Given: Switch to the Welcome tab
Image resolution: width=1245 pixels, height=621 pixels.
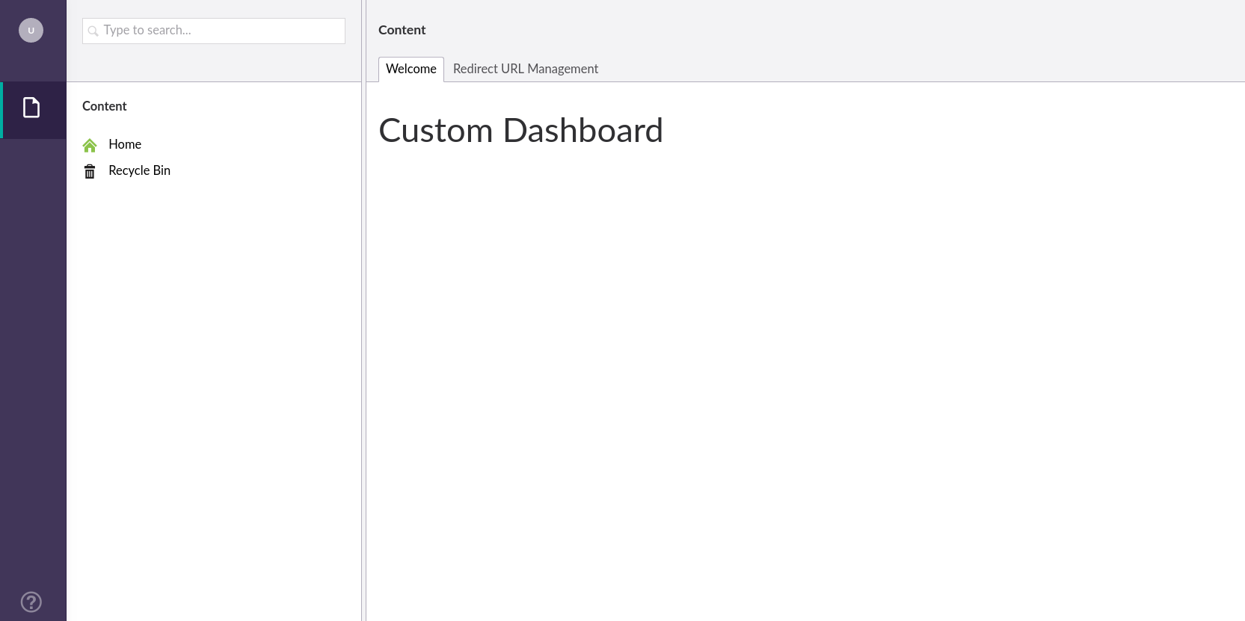Looking at the screenshot, I should pos(411,69).
